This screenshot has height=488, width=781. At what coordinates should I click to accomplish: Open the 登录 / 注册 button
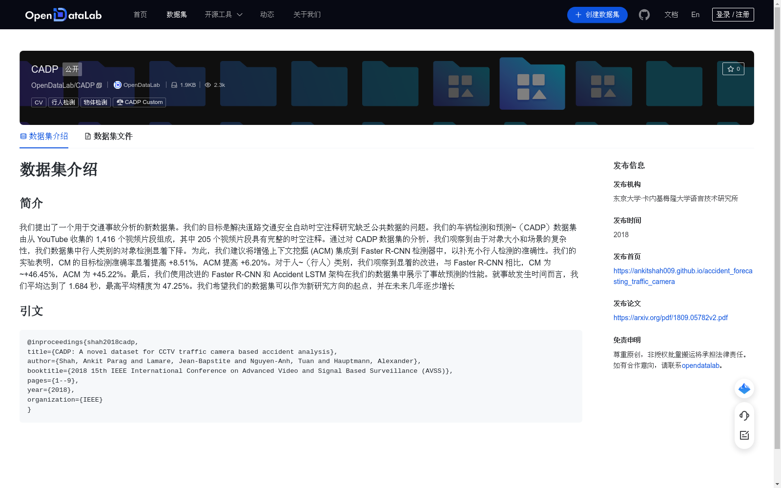[x=733, y=14]
